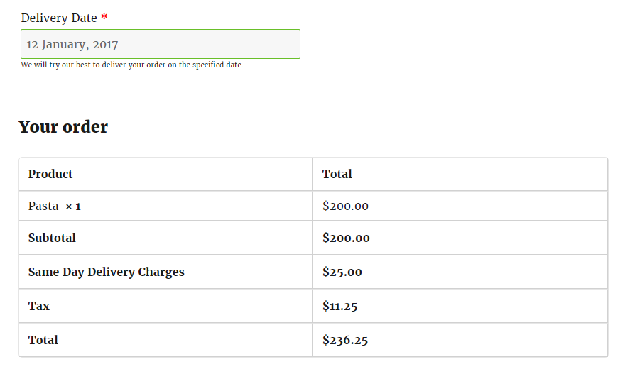Click the Delivery Date label
This screenshot has height=369, width=625.
(x=59, y=18)
